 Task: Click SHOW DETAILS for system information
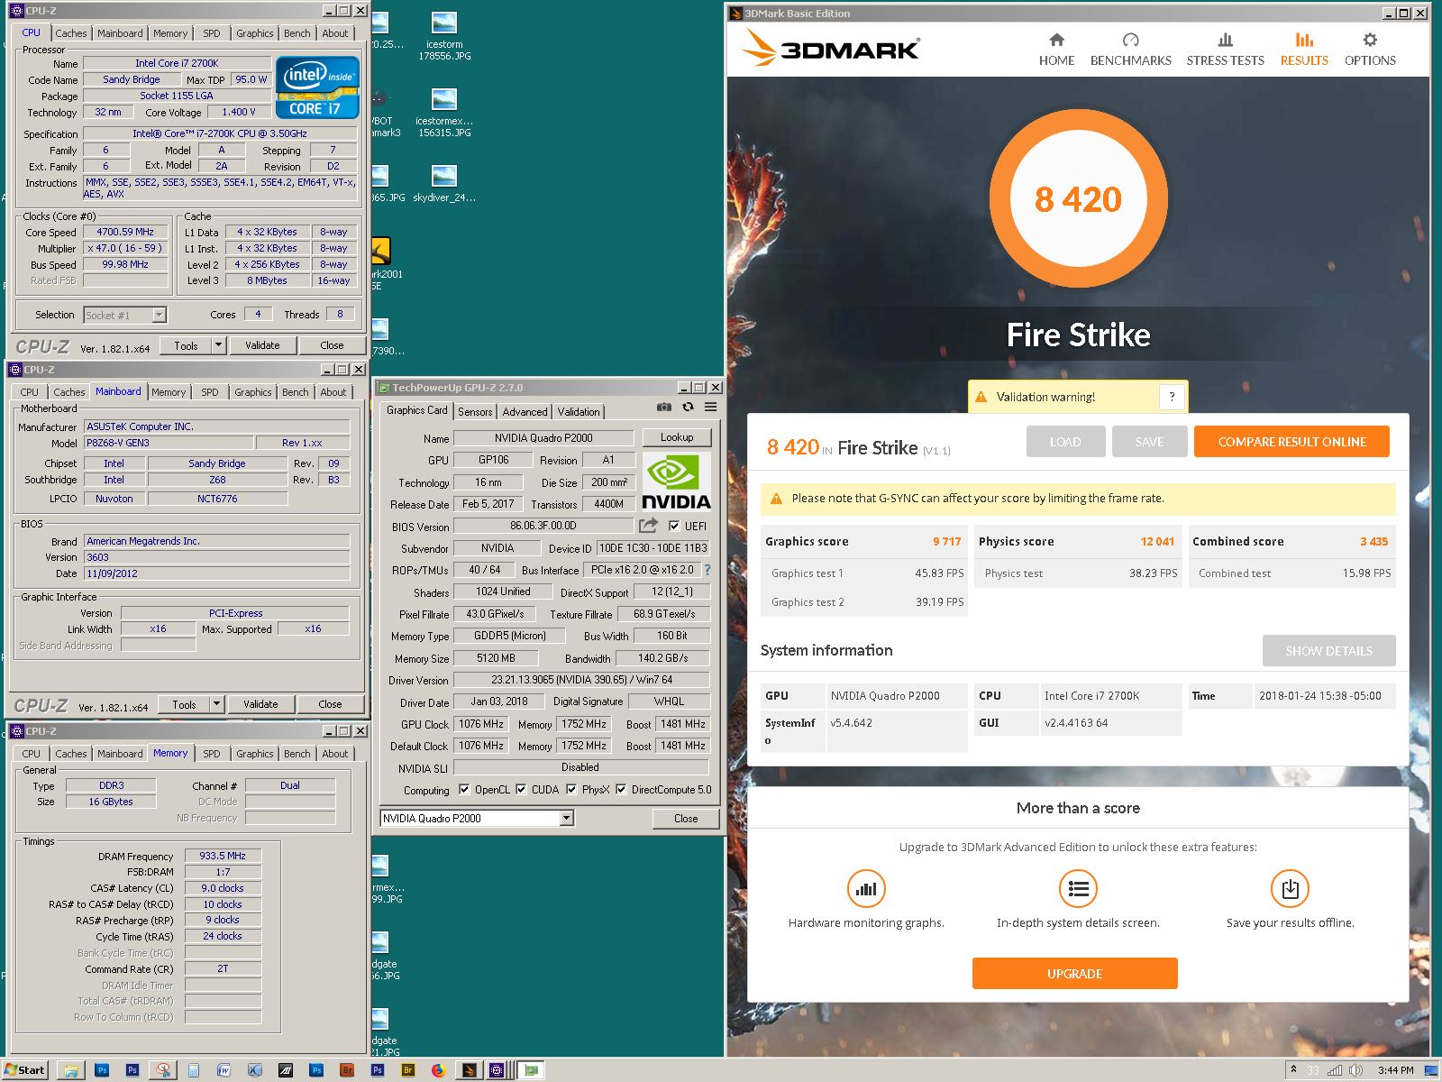point(1328,651)
